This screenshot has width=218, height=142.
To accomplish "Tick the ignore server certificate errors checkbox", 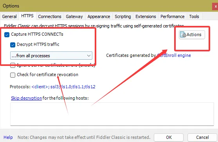I will coord(13,65).
